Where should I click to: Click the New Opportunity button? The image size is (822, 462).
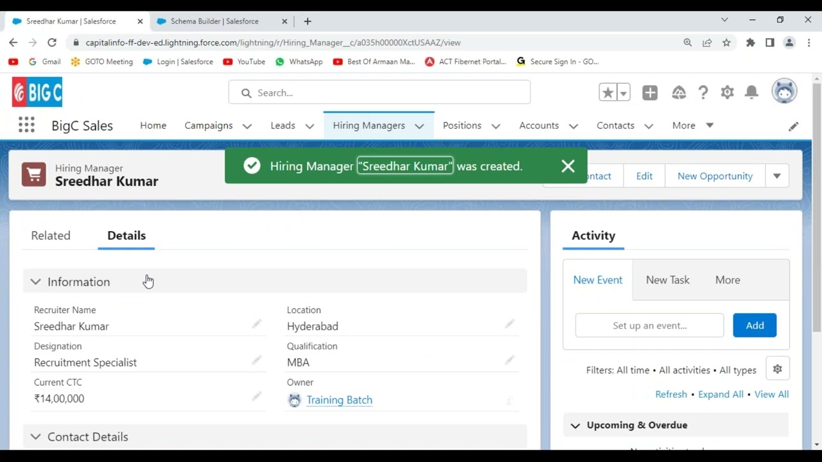715,176
